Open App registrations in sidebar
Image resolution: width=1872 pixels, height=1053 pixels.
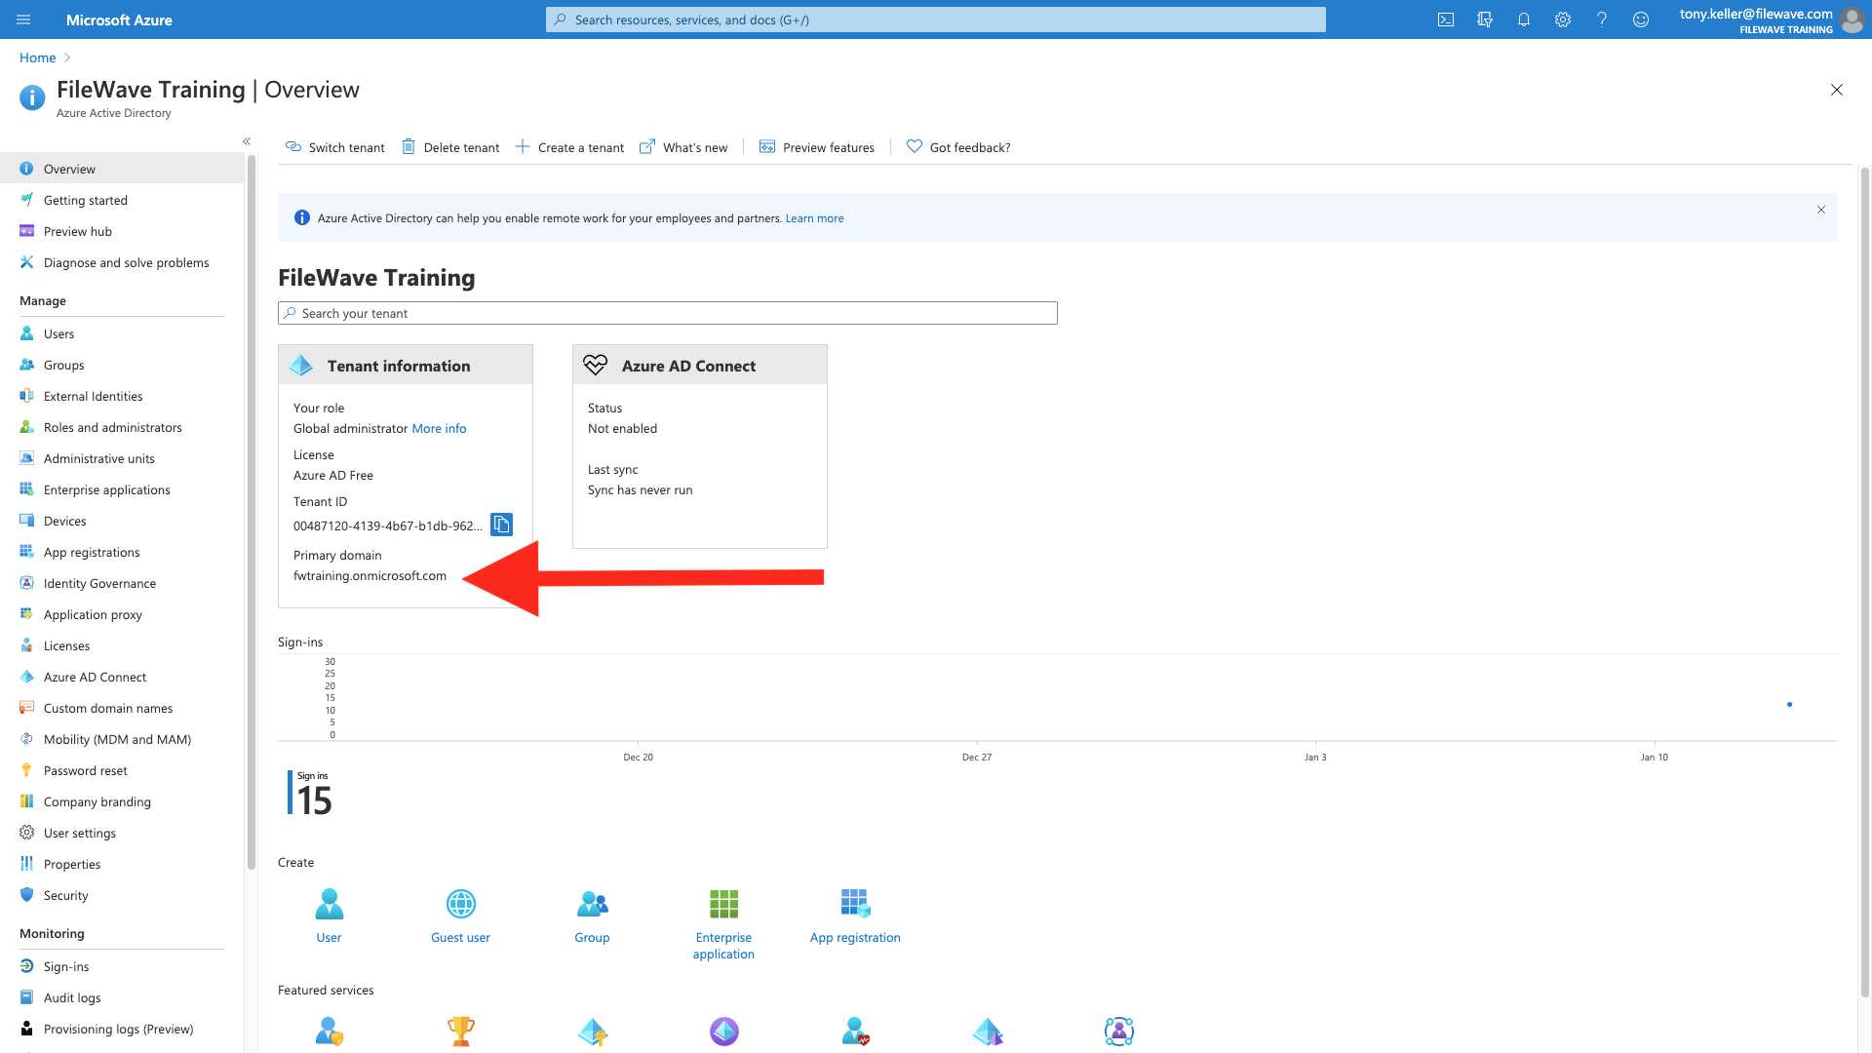pyautogui.click(x=122, y=552)
